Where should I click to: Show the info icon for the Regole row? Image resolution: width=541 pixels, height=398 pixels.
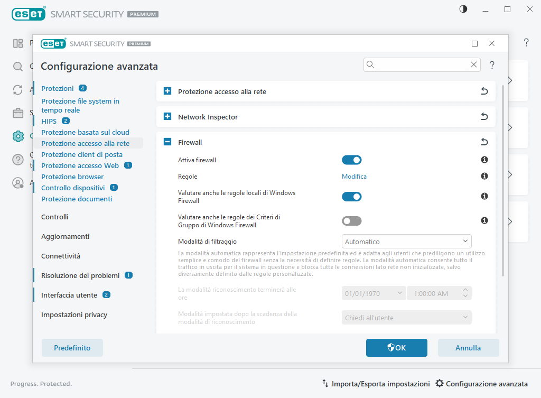point(484,176)
